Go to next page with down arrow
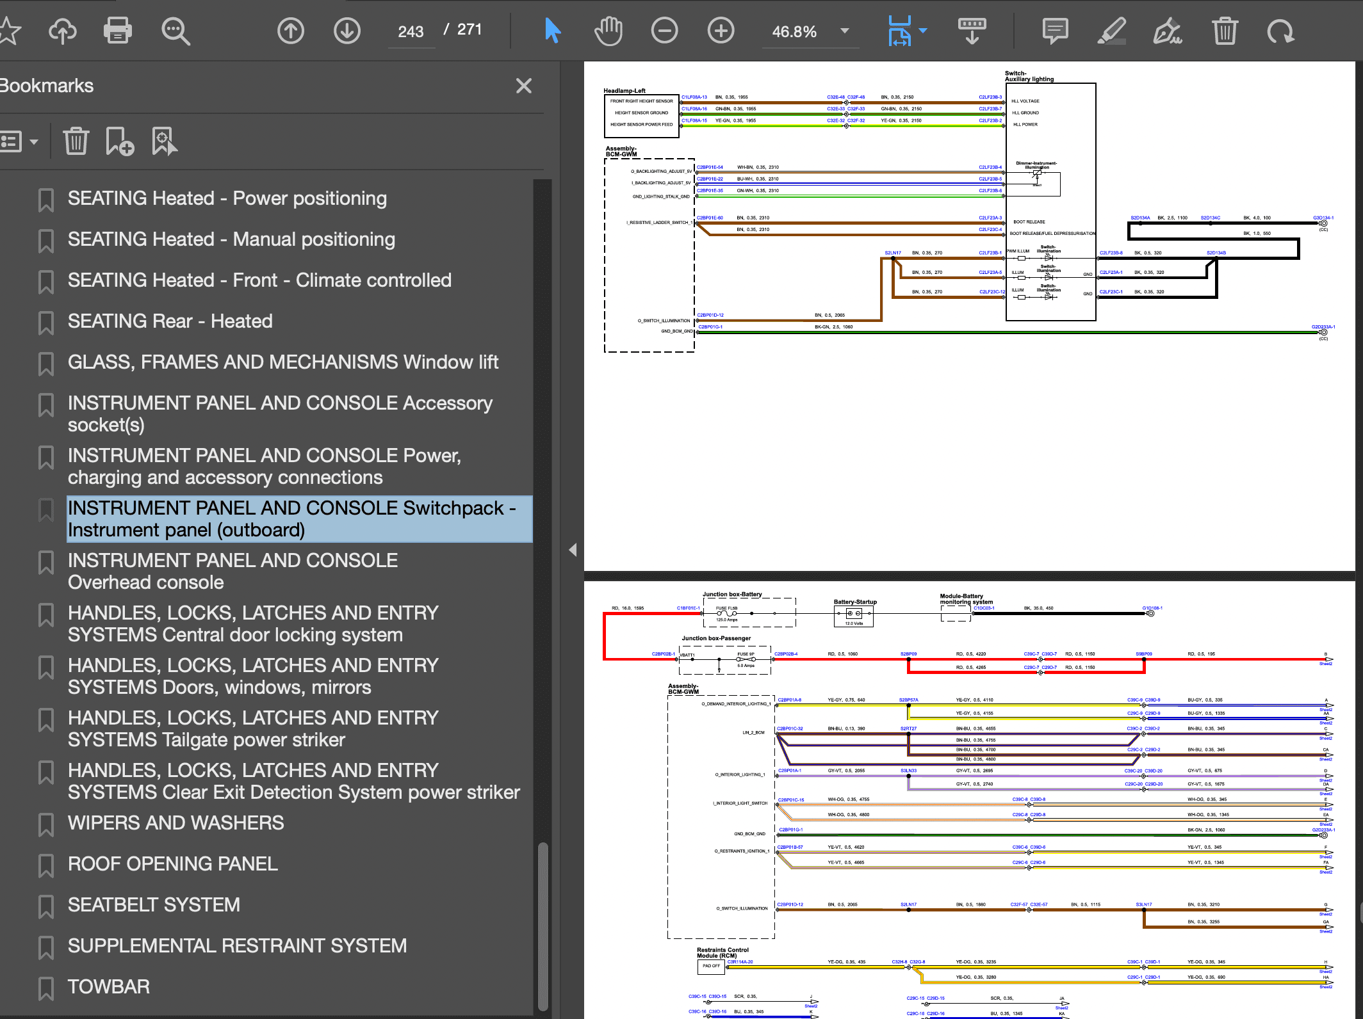Screen dimensions: 1363x1019 click(x=347, y=31)
